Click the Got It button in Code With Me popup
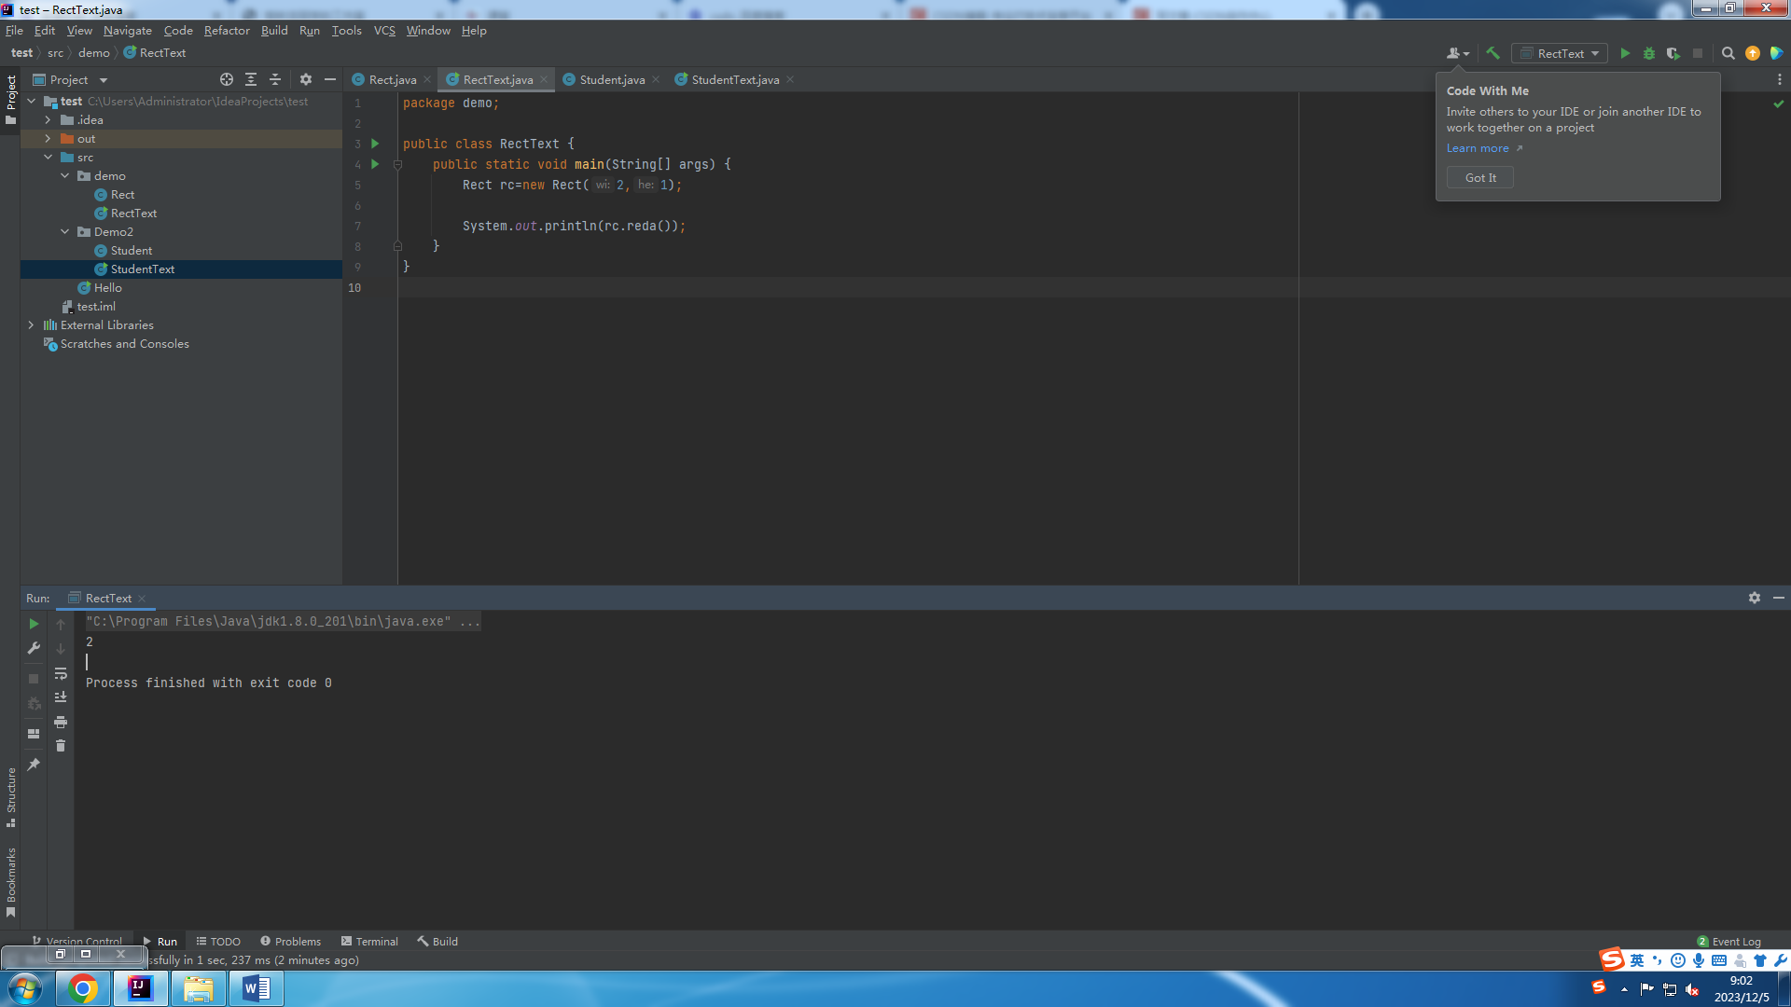 [1479, 177]
